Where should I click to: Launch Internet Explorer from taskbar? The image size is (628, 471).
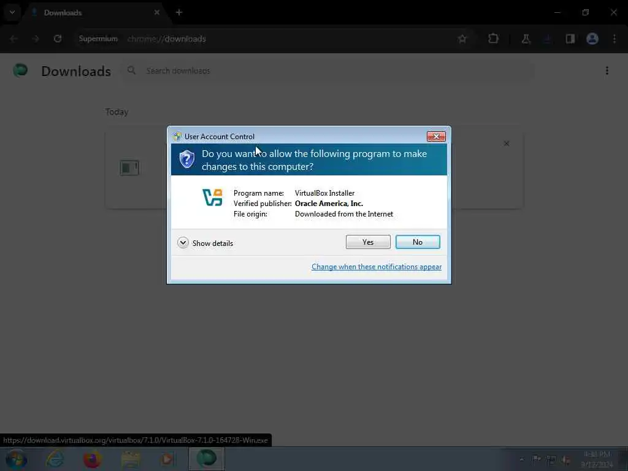tap(55, 459)
